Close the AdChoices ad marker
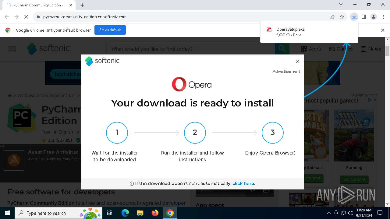The height and width of the screenshot is (219, 390). [x=375, y=100]
